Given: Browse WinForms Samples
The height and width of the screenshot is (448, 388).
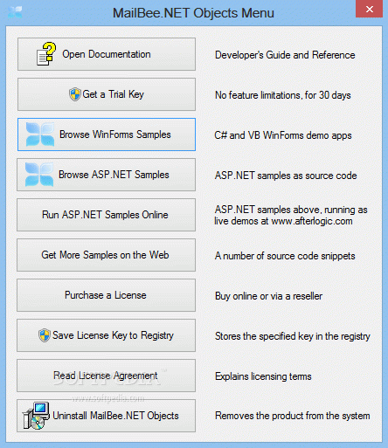Looking at the screenshot, I should coord(107,134).
